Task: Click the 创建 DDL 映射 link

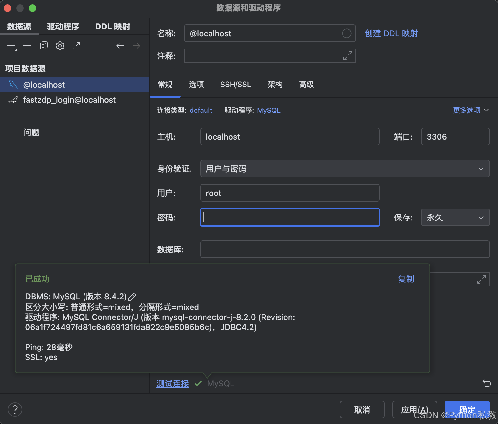Action: pos(391,34)
